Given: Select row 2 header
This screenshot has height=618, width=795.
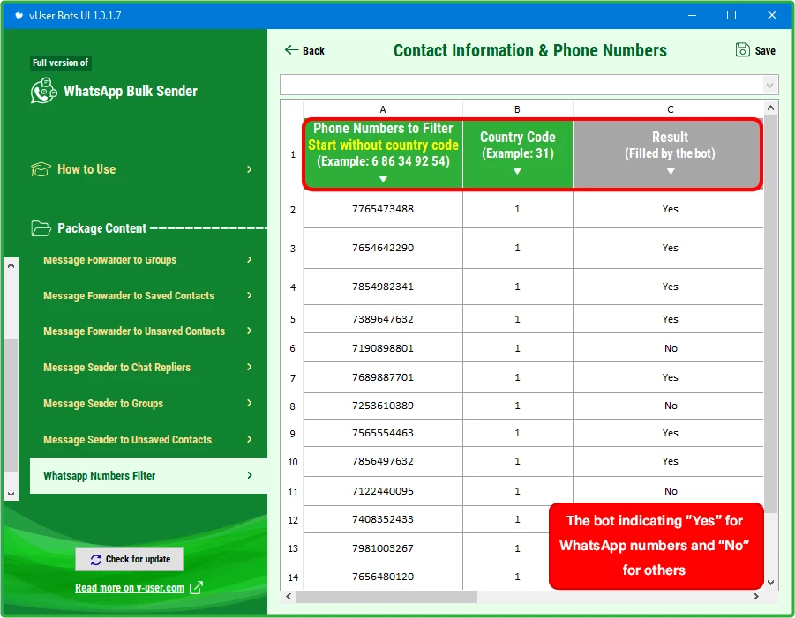Looking at the screenshot, I should [293, 210].
